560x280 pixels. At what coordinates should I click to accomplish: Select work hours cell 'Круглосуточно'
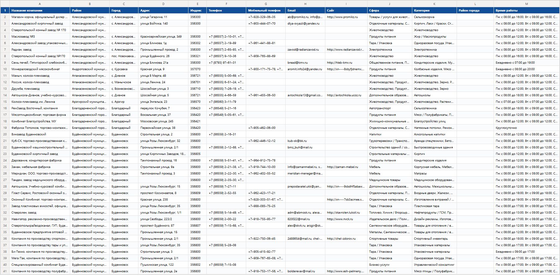click(x=526, y=128)
